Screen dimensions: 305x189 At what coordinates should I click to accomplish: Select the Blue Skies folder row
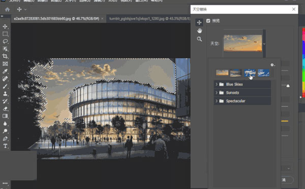pos(242,84)
